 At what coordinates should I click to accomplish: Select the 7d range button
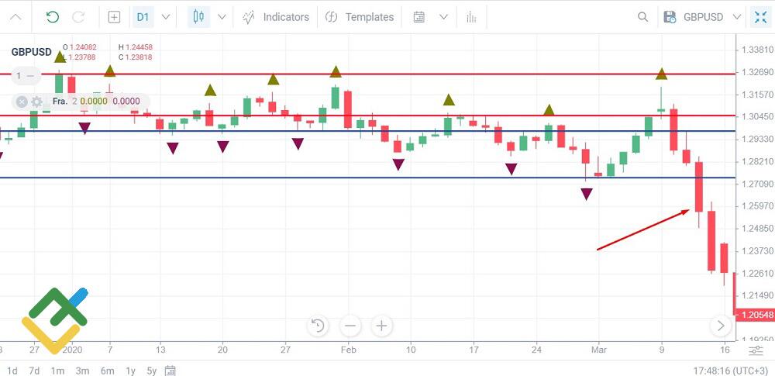34,371
